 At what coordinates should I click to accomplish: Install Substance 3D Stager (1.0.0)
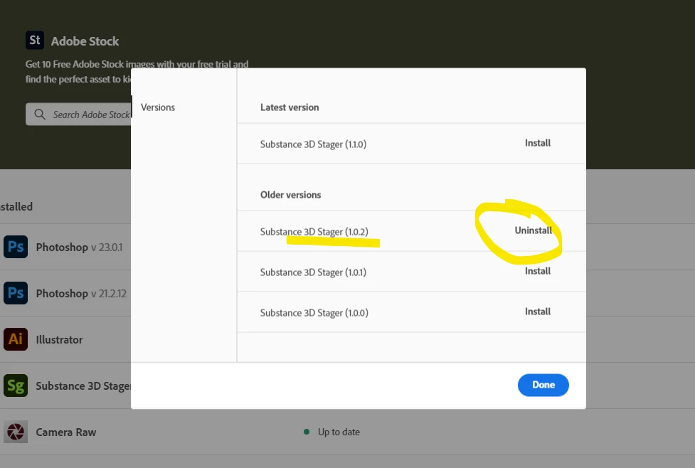tap(538, 312)
